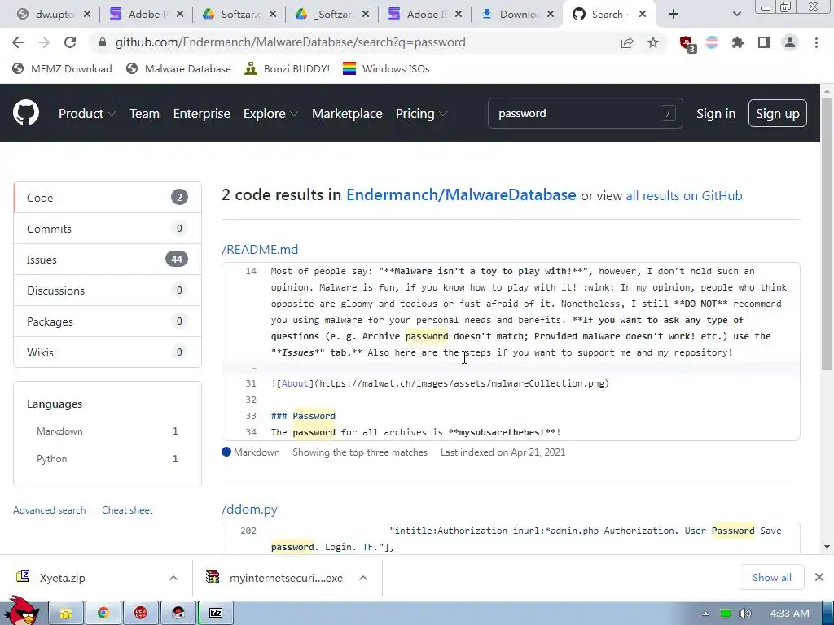Click the slash shortcut icon in search box

(668, 113)
